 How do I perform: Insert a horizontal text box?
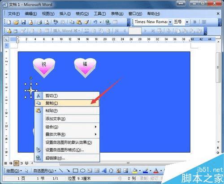coord(90,171)
